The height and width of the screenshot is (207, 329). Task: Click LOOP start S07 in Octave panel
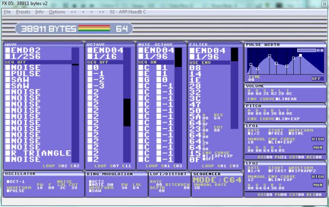(115, 166)
